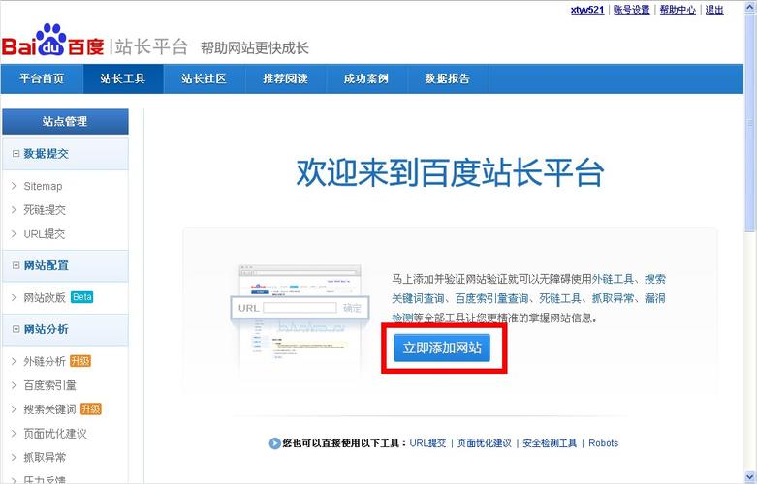Open 账号设置 link
Screen dimensions: 757x484
pyautogui.click(x=631, y=10)
